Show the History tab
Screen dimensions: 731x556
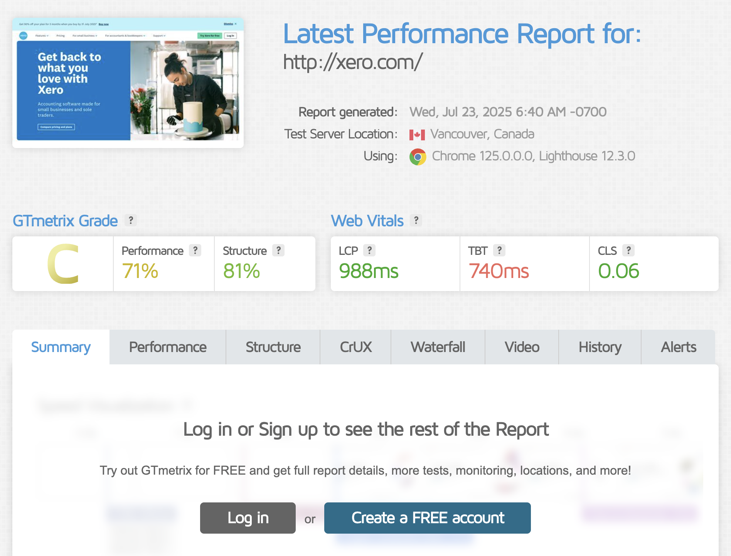(x=600, y=347)
